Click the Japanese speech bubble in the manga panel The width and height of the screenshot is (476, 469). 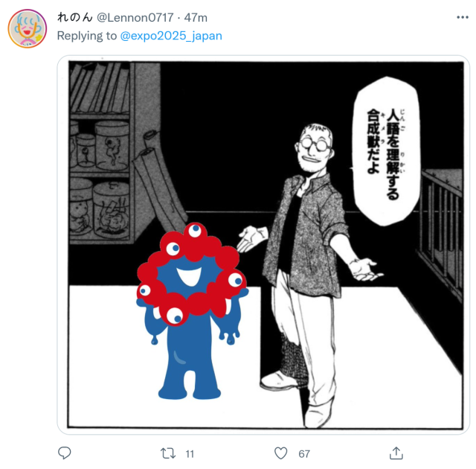pos(386,151)
